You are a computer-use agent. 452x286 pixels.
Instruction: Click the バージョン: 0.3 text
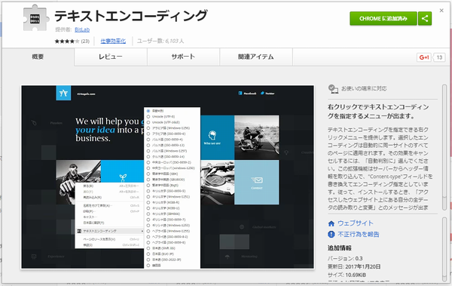[x=345, y=258]
